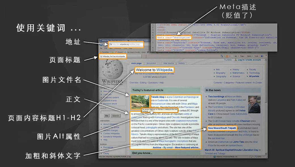Open the 'New Moore/South Talpatti' link
The height and width of the screenshot is (167, 295).
pyautogui.click(x=222, y=128)
